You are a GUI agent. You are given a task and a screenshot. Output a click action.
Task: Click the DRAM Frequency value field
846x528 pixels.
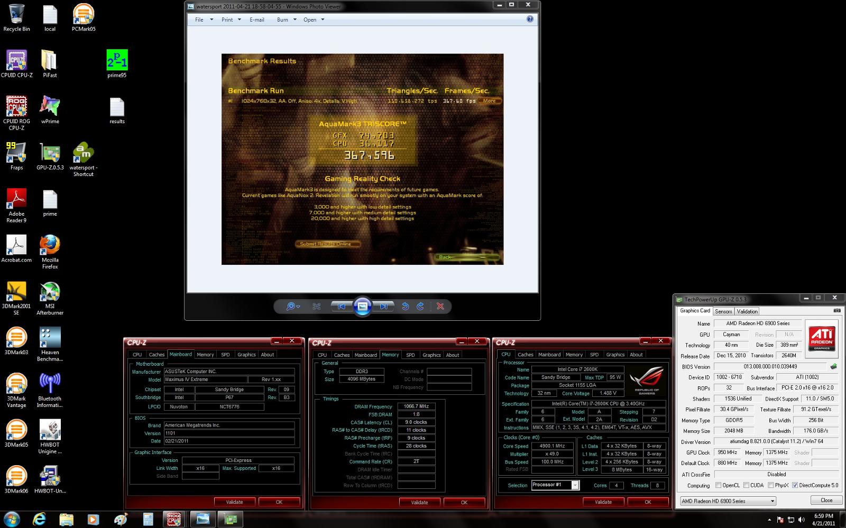click(416, 406)
